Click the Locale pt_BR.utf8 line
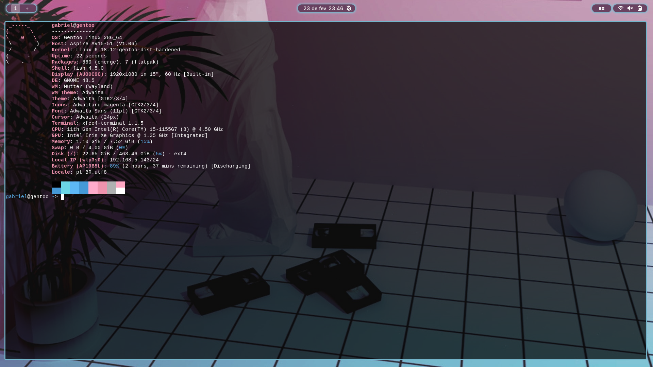Viewport: 653px width, 367px height. (x=79, y=172)
